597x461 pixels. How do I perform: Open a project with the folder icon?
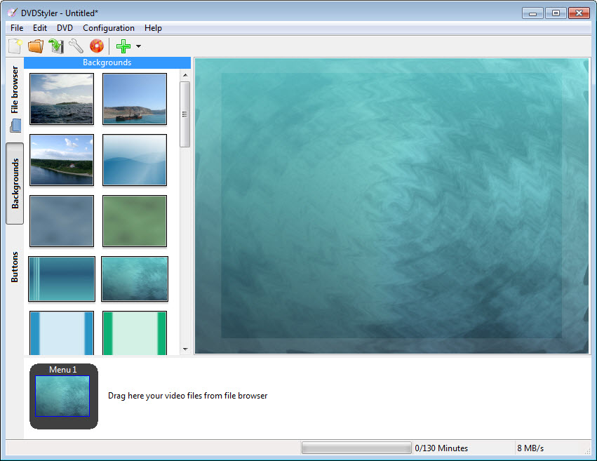point(36,46)
